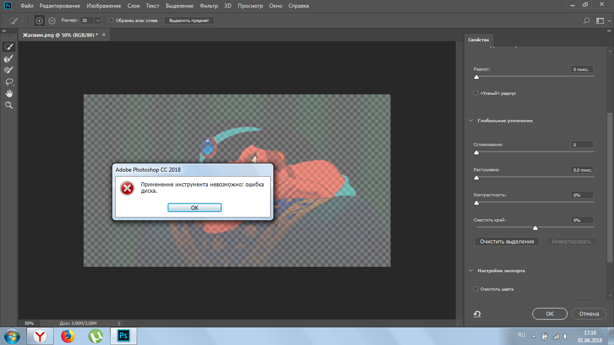Open the Слои menu
This screenshot has width=614, height=345.
133,6
